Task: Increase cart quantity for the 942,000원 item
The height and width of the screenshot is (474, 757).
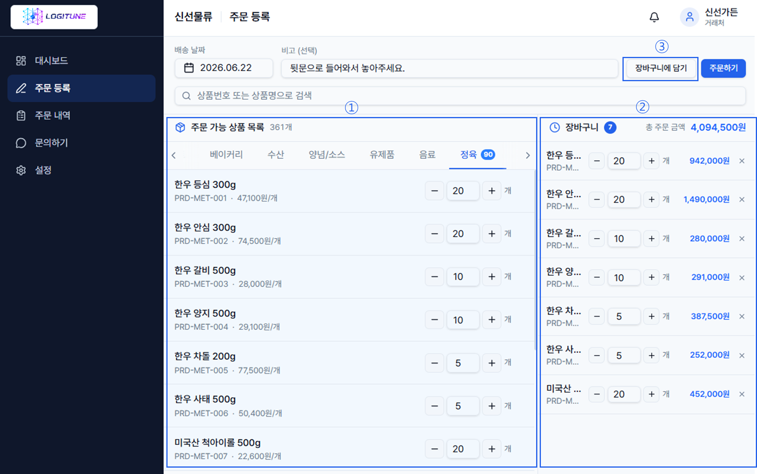Action: [x=652, y=161]
